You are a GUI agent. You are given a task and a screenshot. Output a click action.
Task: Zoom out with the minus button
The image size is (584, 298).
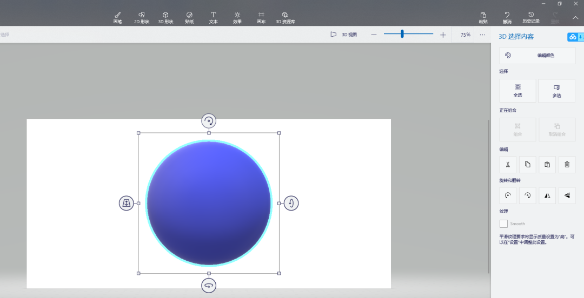374,35
